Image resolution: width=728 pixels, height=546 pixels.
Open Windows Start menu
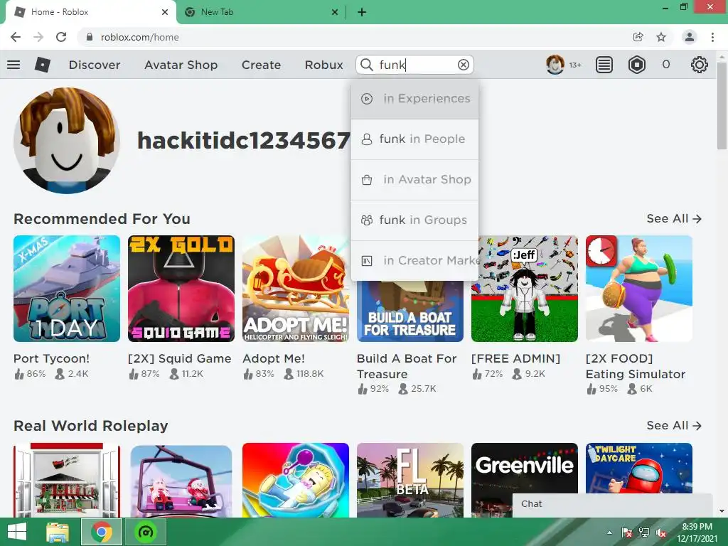click(x=17, y=532)
